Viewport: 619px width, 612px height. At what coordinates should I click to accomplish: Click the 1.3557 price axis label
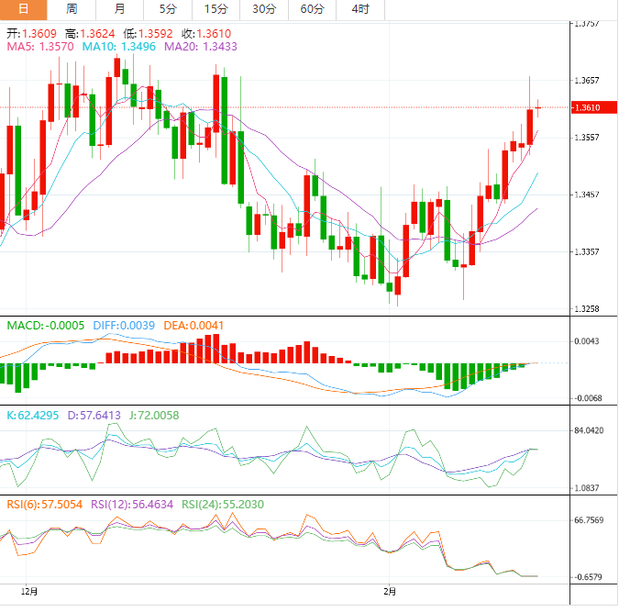tap(587, 138)
